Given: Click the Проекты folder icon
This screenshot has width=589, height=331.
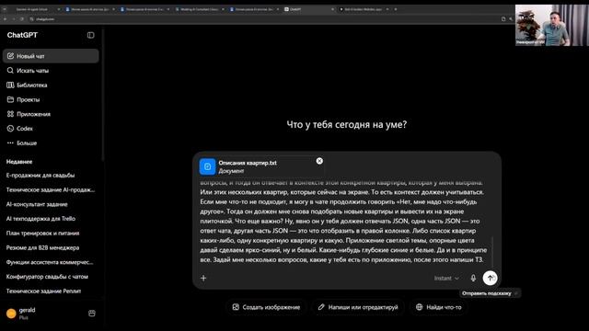Looking at the screenshot, I should [x=10, y=99].
